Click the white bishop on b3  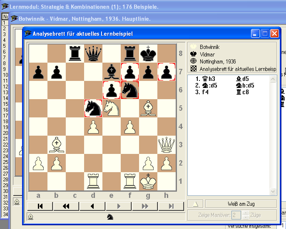click(x=57, y=145)
